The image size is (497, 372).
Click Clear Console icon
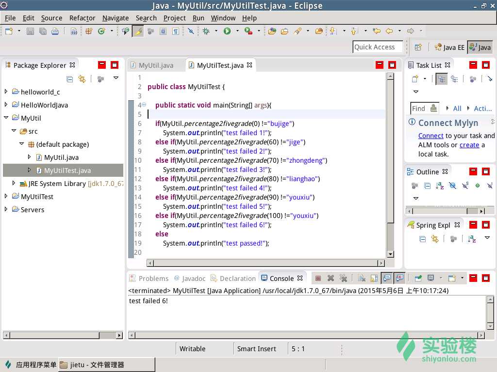pyautogui.click(x=362, y=278)
